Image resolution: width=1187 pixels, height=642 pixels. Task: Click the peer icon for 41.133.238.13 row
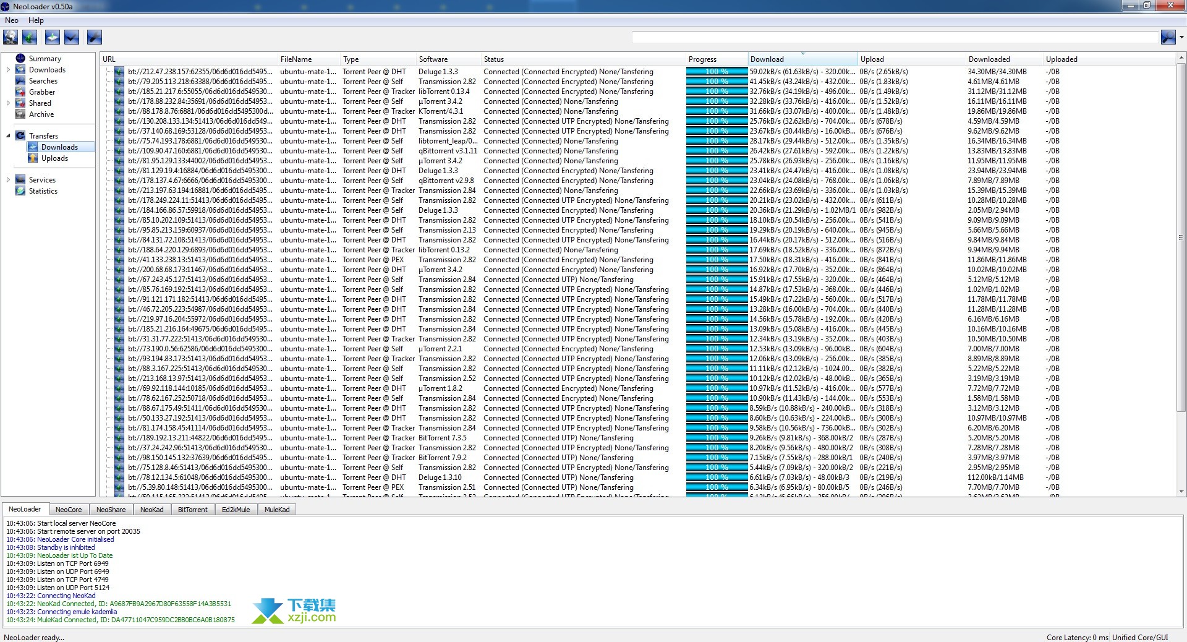click(x=119, y=260)
